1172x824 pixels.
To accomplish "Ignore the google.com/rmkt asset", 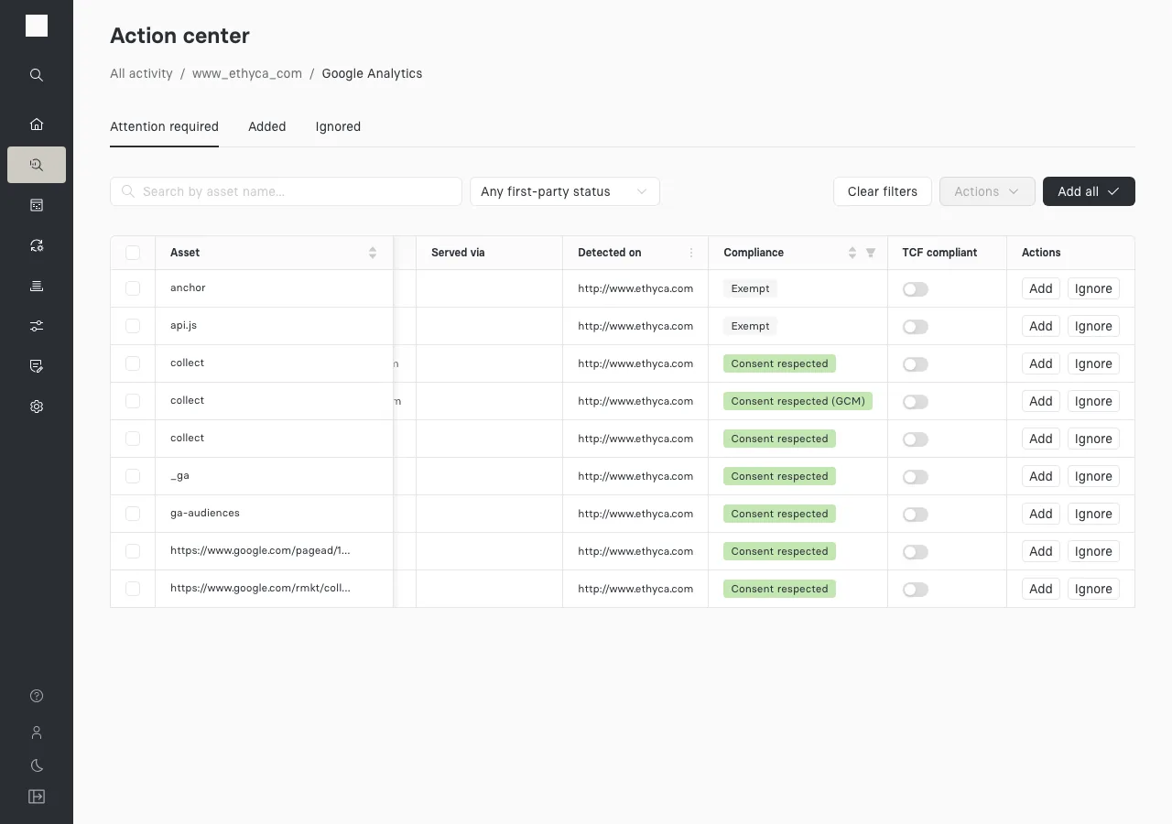I will click(1093, 589).
